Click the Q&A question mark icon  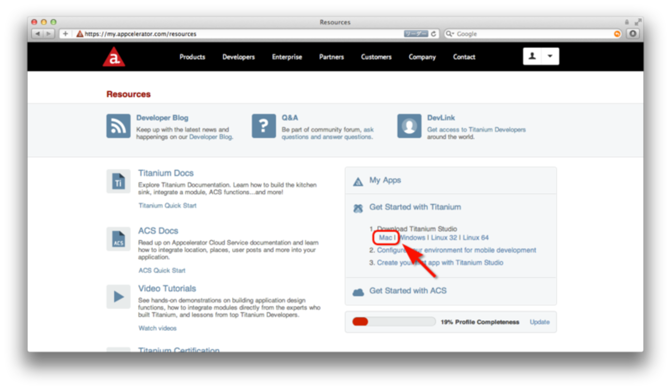264,126
